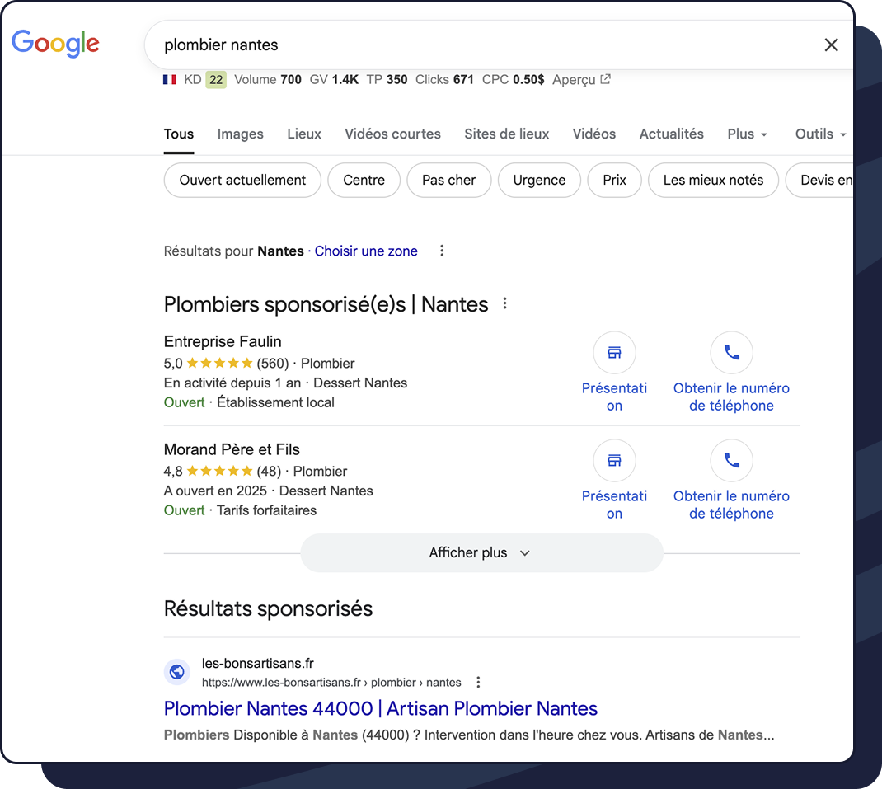Open Plombier Nantes 44000 result title
This screenshot has width=882, height=789.
coord(380,708)
